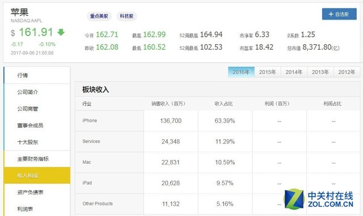Switch to the 2013年 tab
The image size is (363, 216).
(320, 72)
